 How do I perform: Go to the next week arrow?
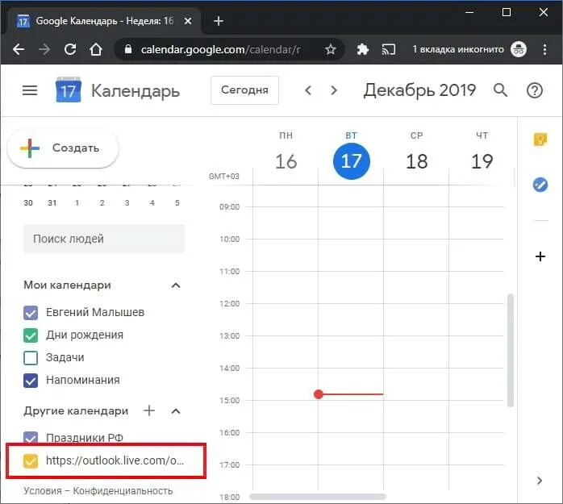(x=334, y=90)
